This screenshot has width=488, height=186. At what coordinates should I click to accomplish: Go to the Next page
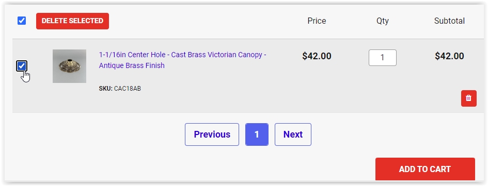(x=293, y=134)
